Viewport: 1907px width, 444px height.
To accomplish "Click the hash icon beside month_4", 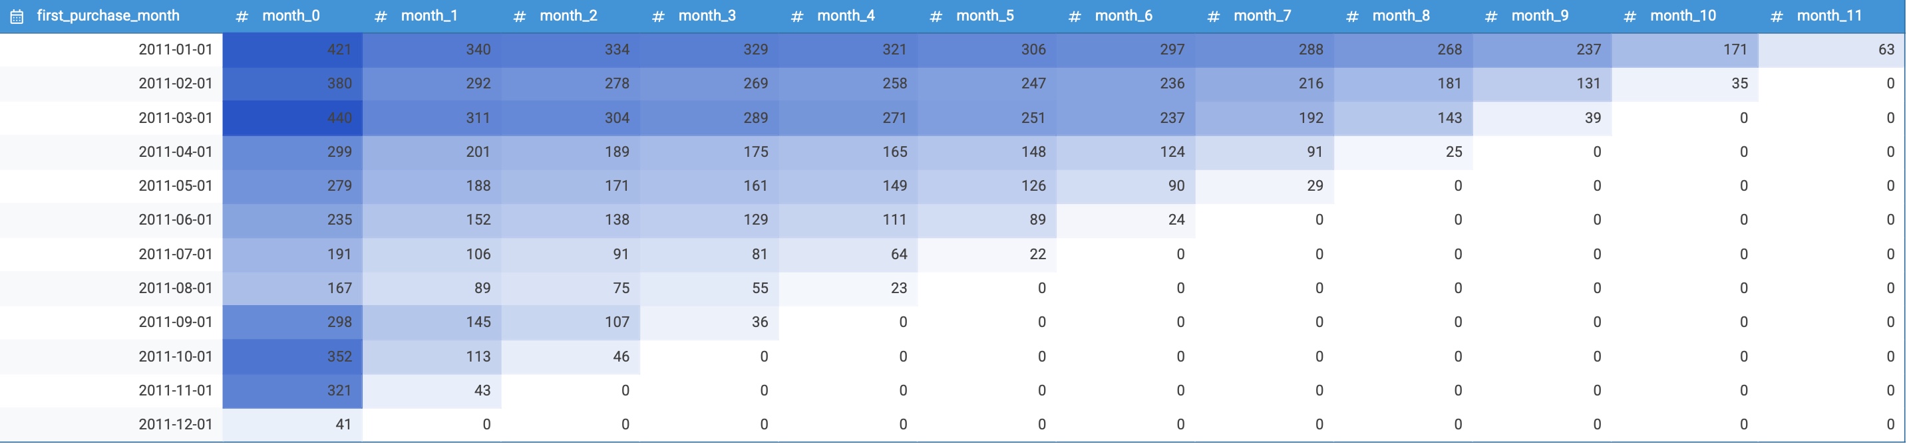I will coord(796,16).
